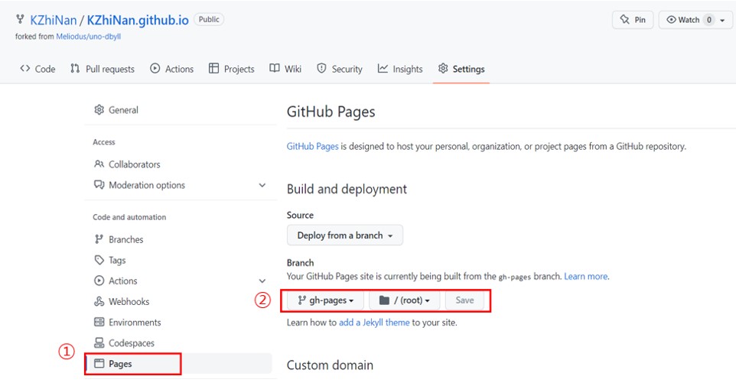Click the Security shield icon
This screenshot has width=736, height=386.
(x=321, y=69)
